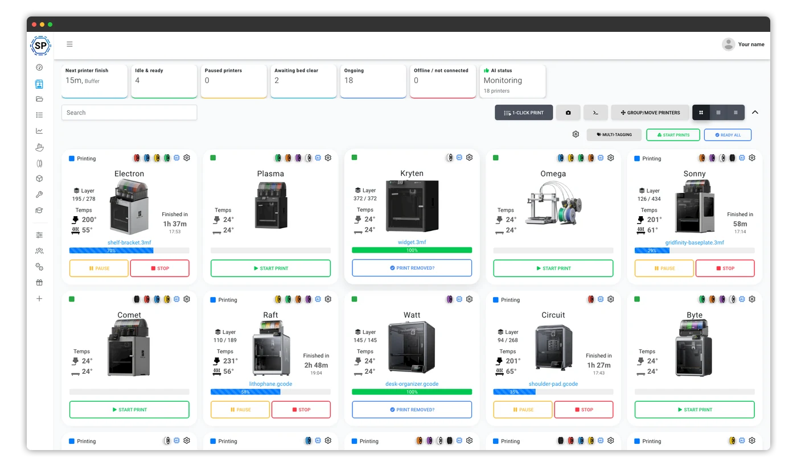
Task: Open Byte card settings gear
Action: [x=752, y=299]
